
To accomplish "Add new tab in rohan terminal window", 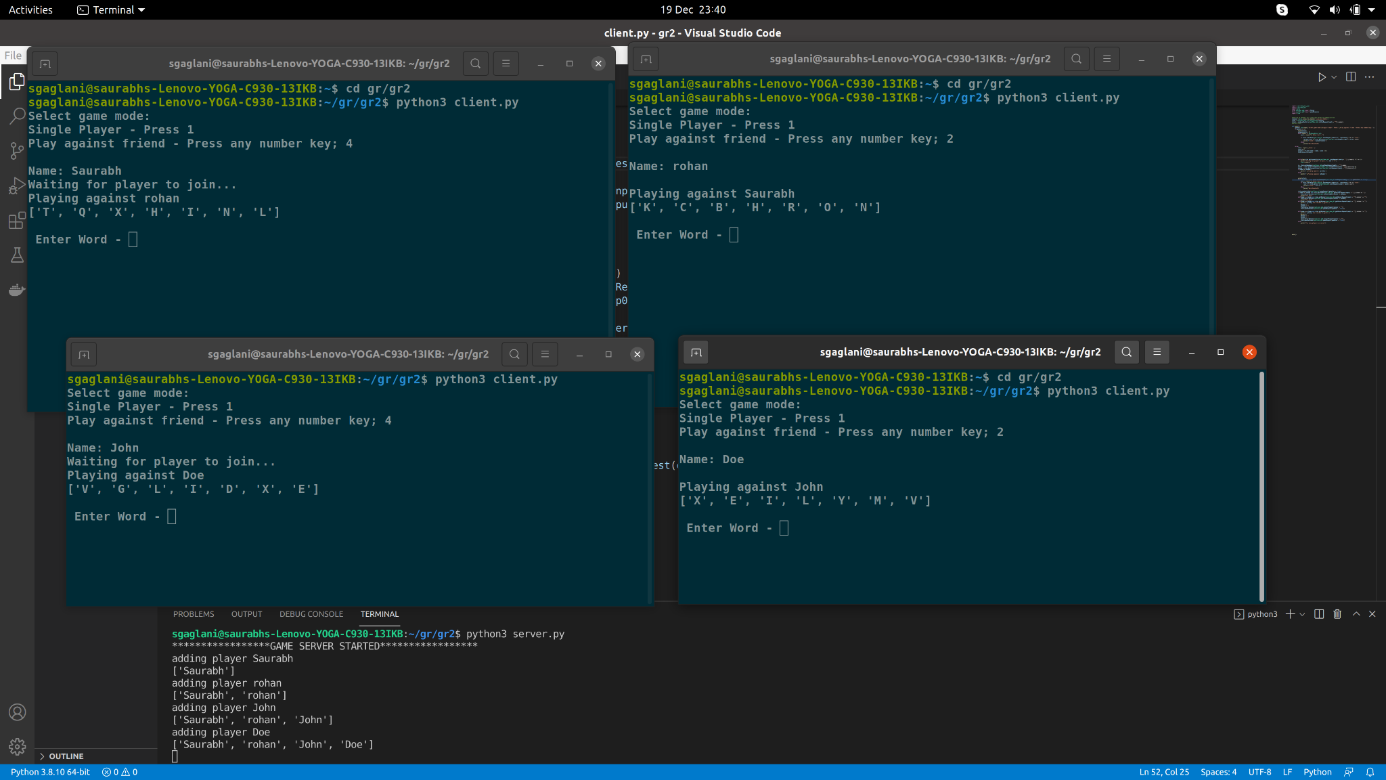I will [646, 59].
